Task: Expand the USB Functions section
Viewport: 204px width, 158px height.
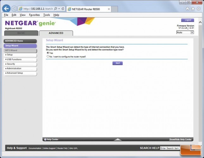Action: [20, 60]
